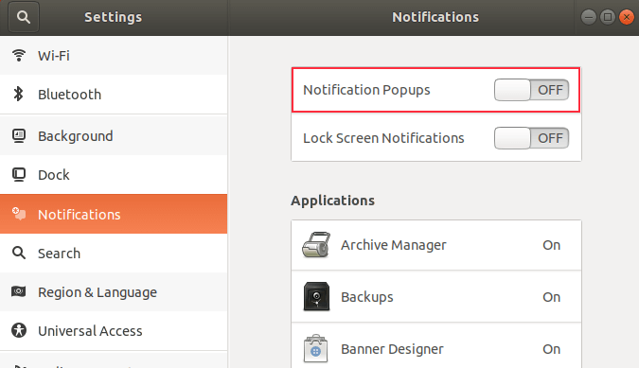Open Universal Access settings

click(x=114, y=331)
